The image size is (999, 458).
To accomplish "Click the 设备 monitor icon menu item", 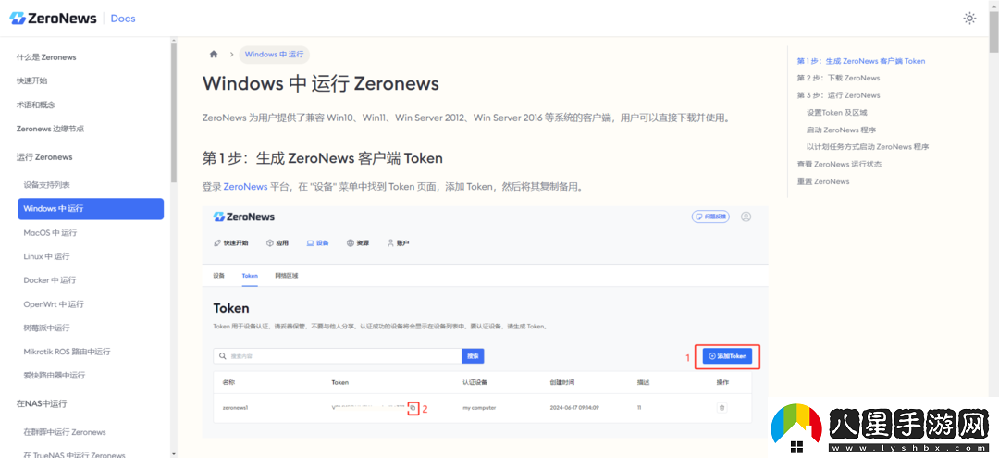I will point(317,243).
